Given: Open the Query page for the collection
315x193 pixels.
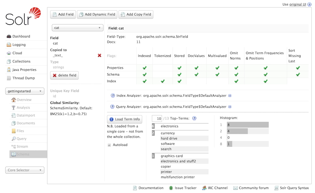Looking at the screenshot, I should [21, 139].
